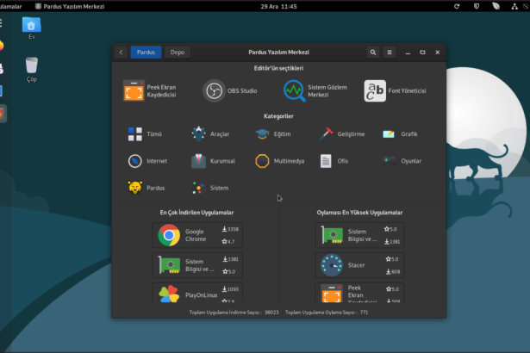
Task: Click 'Oylaması En Yüksek Uygulamalar' heading
Action: coord(359,213)
